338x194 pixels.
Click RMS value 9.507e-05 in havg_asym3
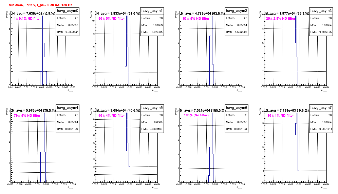point(325,32)
